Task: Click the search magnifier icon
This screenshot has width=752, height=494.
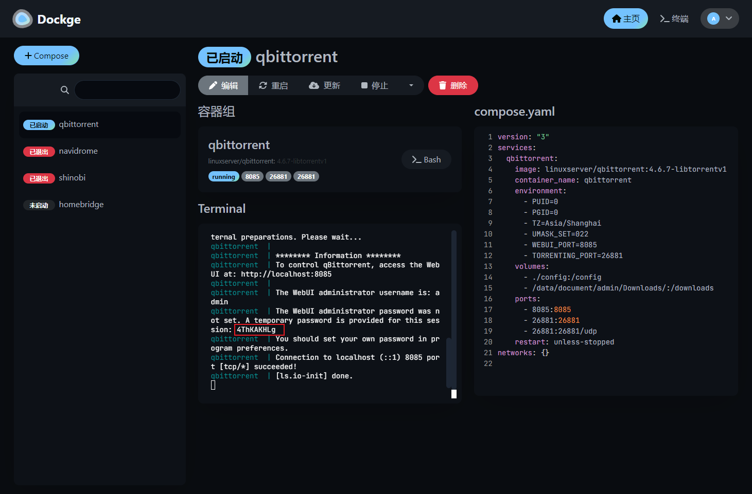Action: tap(65, 90)
